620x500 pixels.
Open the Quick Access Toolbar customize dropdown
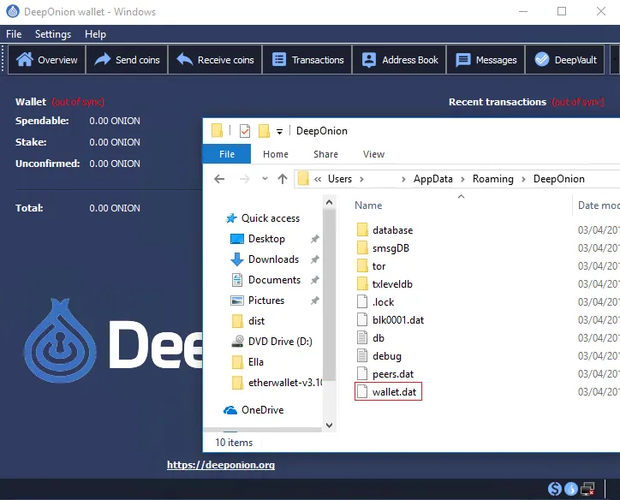coord(279,132)
